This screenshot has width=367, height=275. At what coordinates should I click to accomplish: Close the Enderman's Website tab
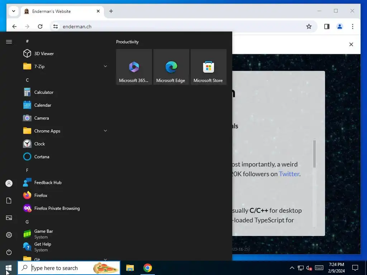(98, 11)
